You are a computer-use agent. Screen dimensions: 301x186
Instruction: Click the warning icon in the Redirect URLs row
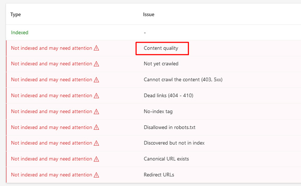(96, 174)
